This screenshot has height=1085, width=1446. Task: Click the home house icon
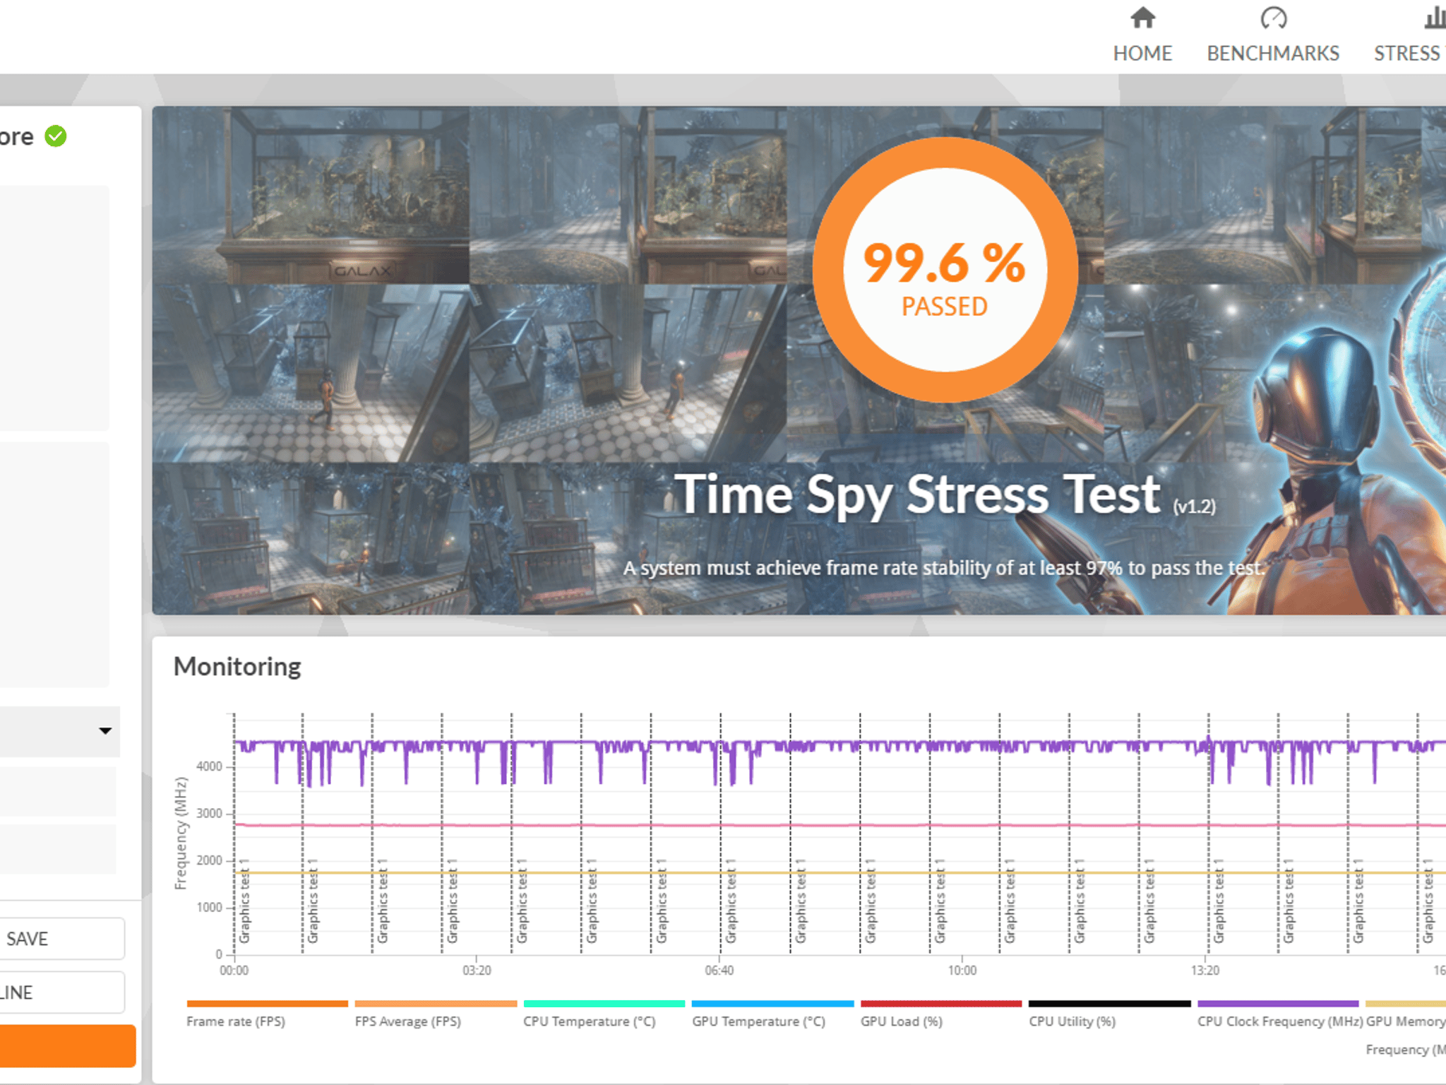pos(1142,18)
